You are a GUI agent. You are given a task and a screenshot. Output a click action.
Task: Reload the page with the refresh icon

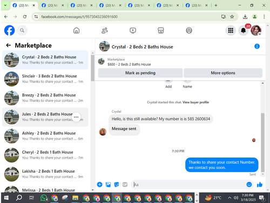click(x=25, y=17)
